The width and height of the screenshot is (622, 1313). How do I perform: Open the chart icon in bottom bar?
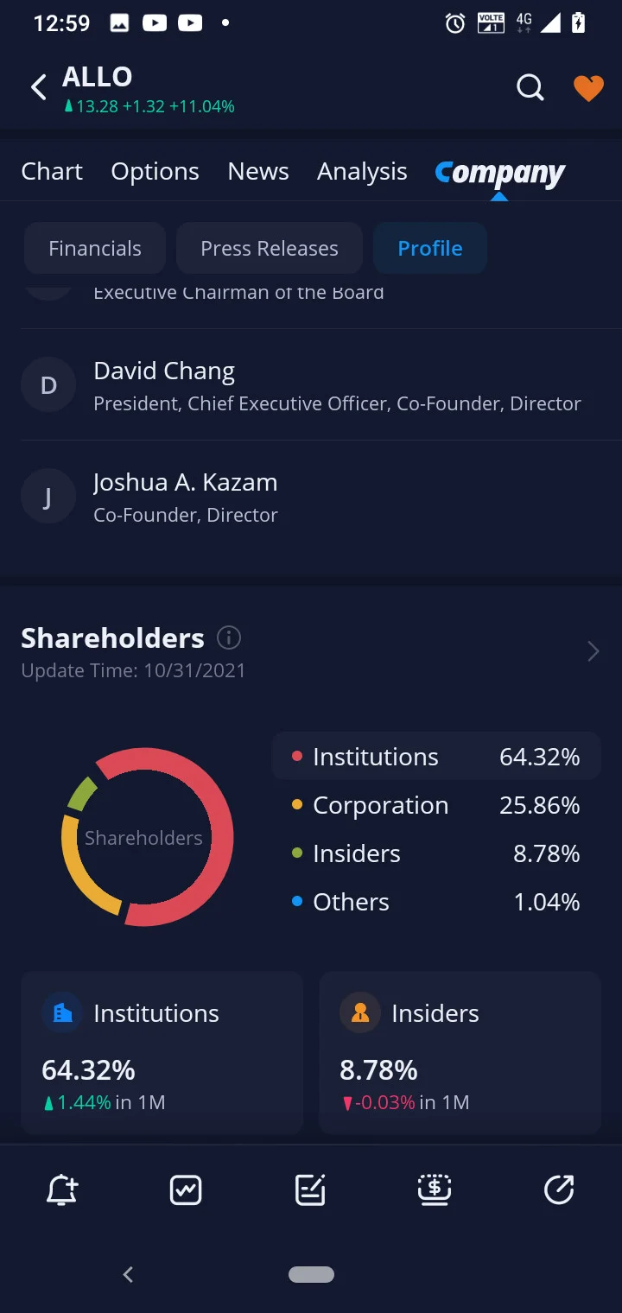(x=186, y=1189)
